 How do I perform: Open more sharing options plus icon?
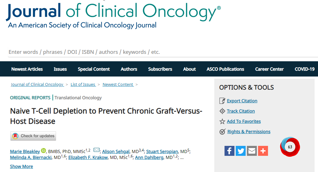(x=263, y=151)
